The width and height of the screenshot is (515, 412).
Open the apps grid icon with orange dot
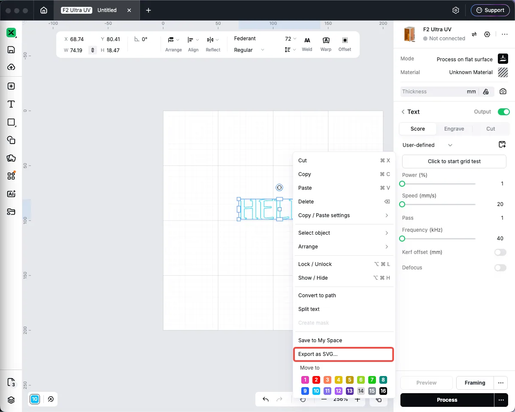coord(11,176)
